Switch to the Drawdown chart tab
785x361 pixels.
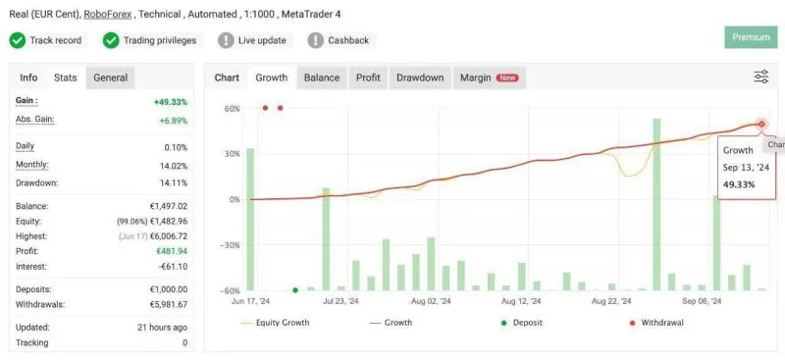click(420, 77)
